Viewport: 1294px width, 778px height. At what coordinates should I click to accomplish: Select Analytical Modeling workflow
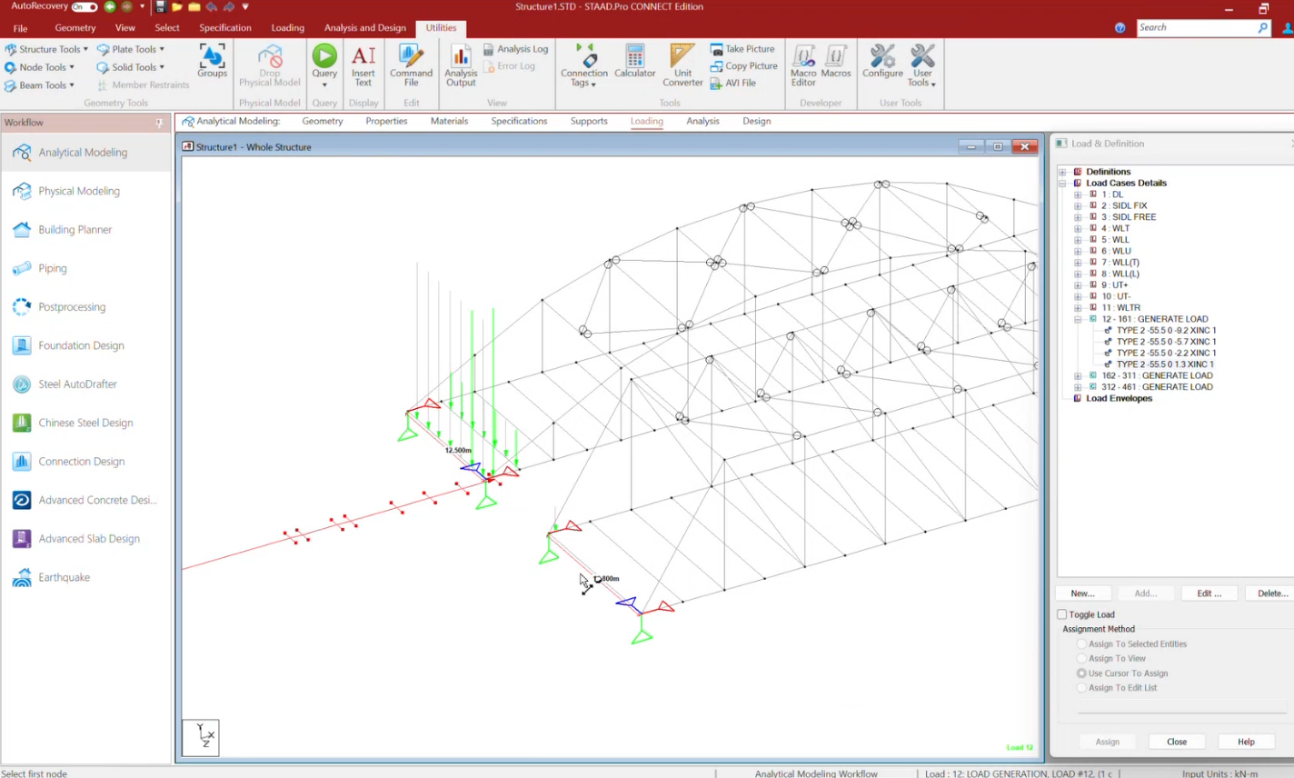coord(85,153)
